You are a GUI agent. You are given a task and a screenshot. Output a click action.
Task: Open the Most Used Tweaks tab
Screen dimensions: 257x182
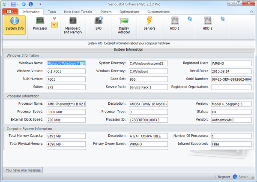(x=78, y=12)
